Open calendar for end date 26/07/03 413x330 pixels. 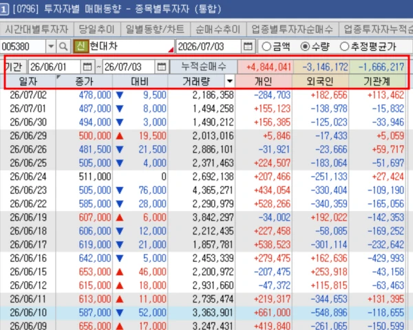click(x=162, y=67)
